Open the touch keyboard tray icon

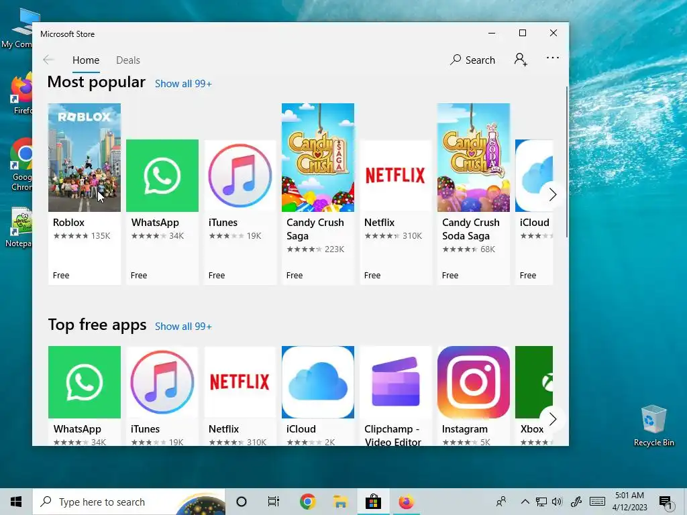pyautogui.click(x=597, y=502)
